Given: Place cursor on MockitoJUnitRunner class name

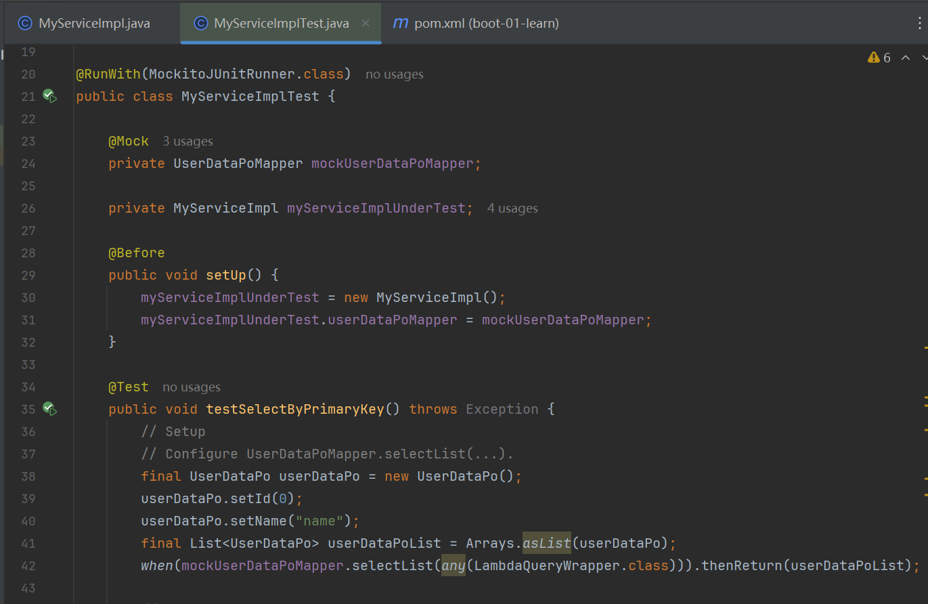Looking at the screenshot, I should tap(222, 74).
